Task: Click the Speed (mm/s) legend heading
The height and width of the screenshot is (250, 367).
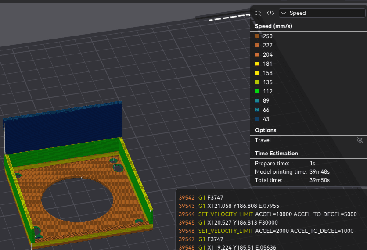Action: [x=273, y=26]
